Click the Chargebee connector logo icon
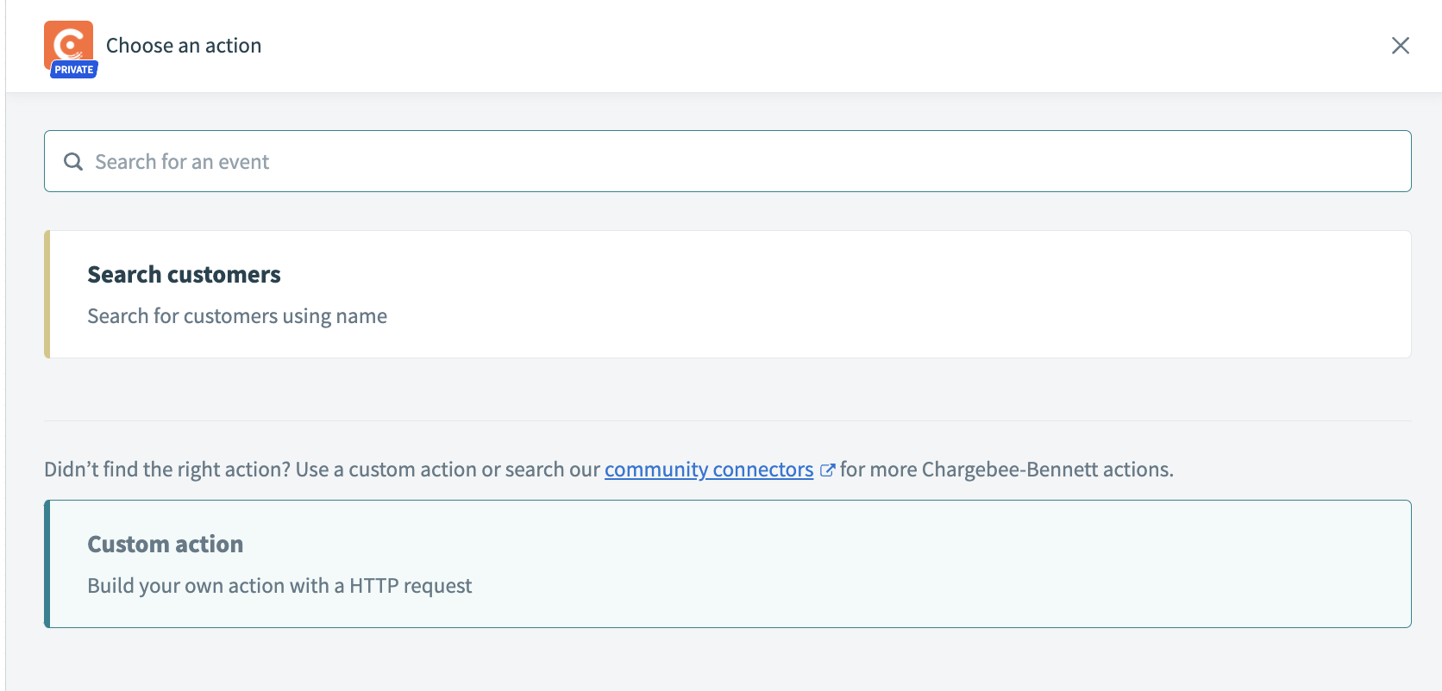Viewport: 1442px width, 691px height. (69, 41)
